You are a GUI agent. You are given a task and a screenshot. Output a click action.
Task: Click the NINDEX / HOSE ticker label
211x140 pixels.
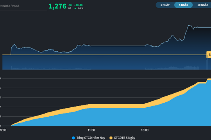[x=9, y=6]
